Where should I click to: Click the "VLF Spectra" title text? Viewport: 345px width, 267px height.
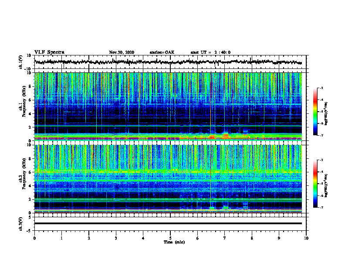tap(49, 52)
